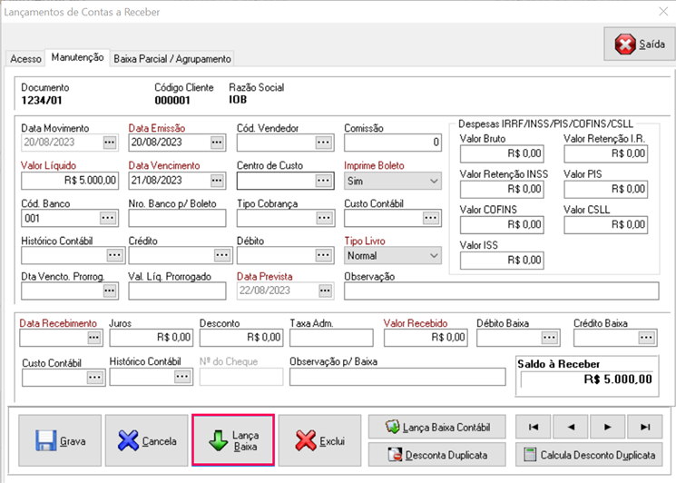The height and width of the screenshot is (483, 676).
Task: Go to the next record
Action: point(607,427)
